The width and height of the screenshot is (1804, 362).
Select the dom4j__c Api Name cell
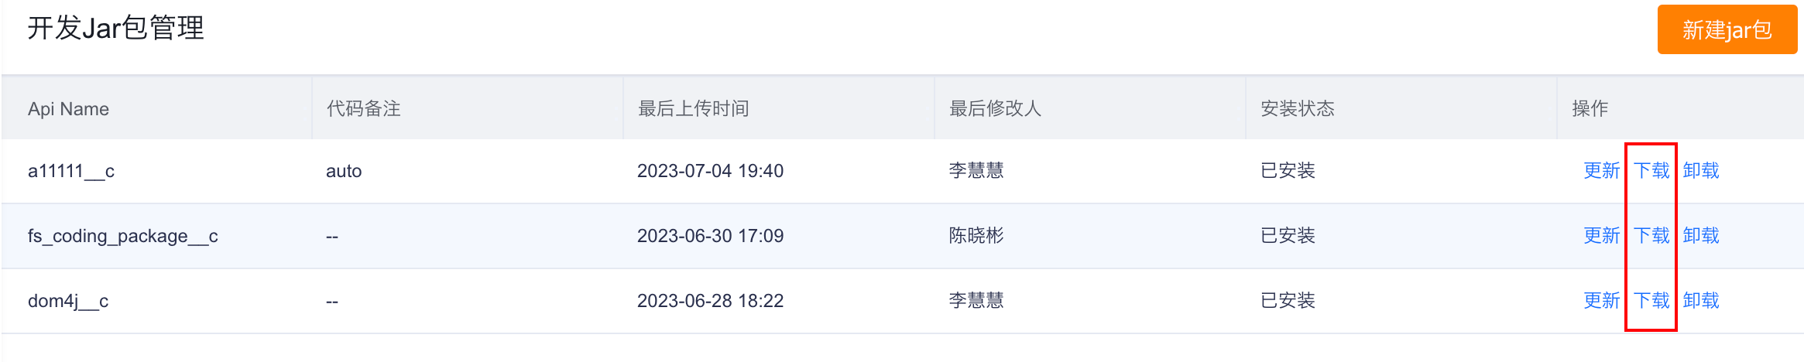point(68,301)
